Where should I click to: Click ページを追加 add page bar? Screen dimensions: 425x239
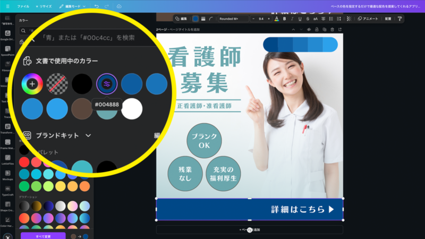coord(250,230)
